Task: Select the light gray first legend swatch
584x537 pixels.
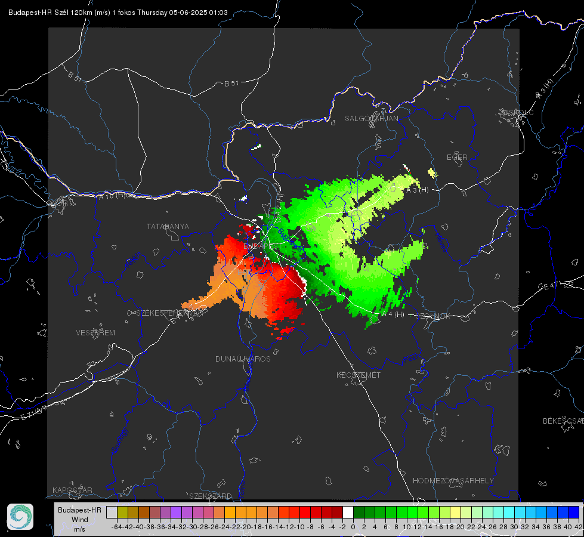Action: click(x=112, y=513)
